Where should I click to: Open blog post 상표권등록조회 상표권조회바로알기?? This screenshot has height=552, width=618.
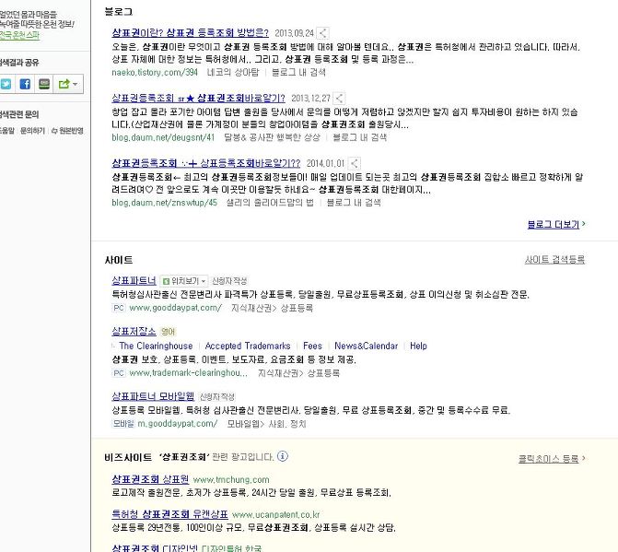click(x=198, y=98)
